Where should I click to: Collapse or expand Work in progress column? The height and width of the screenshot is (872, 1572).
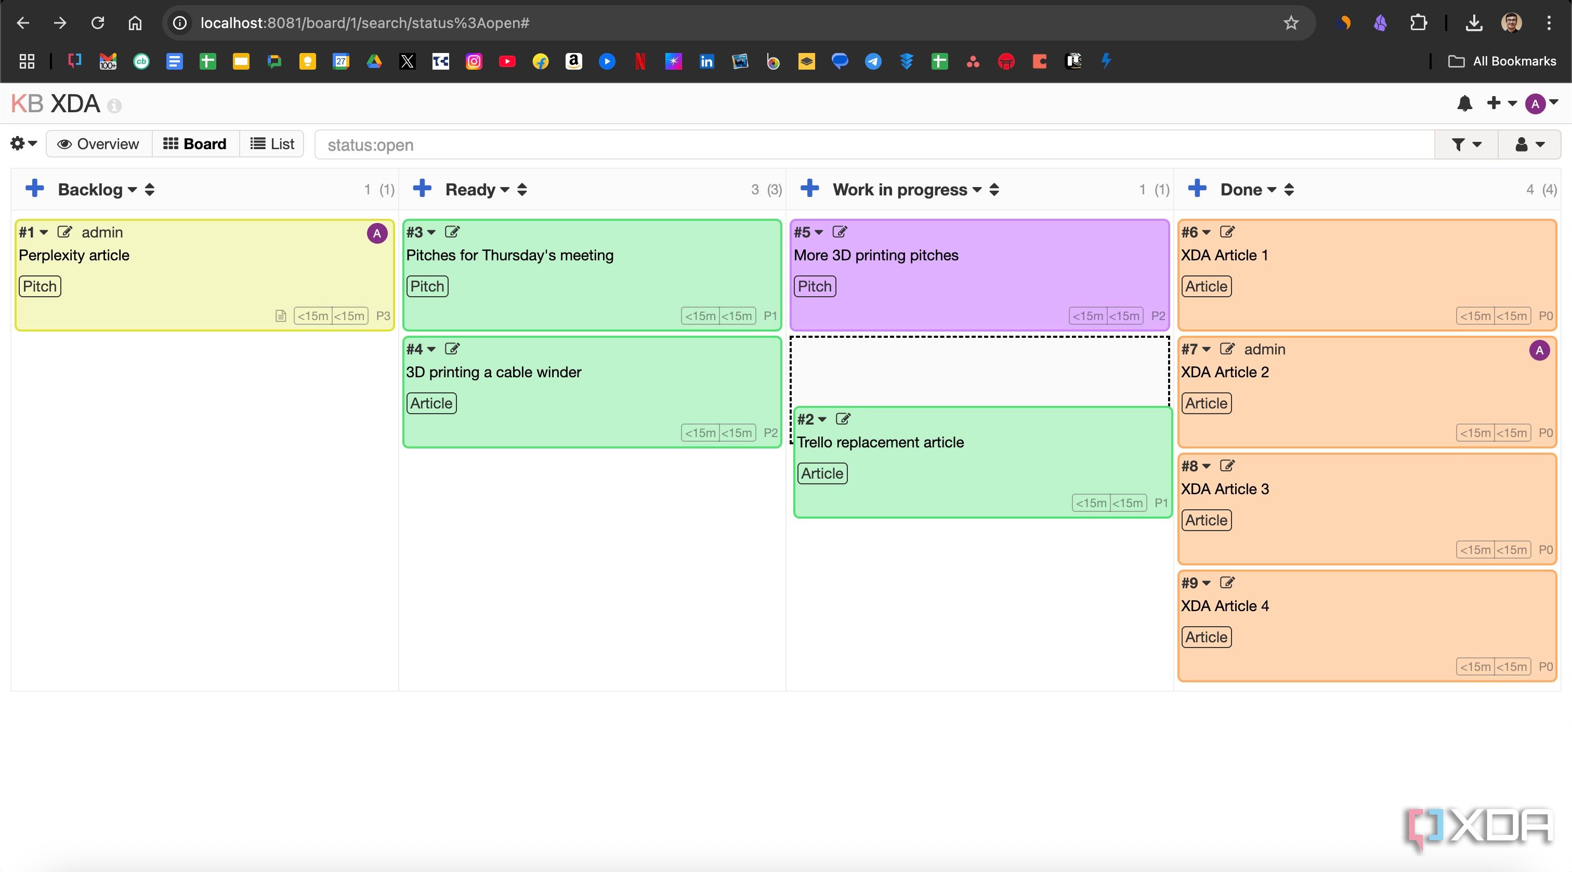tap(994, 190)
